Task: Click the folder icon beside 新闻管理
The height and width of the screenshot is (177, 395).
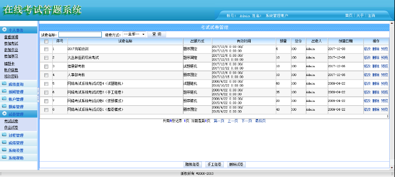Action: tap(4, 91)
